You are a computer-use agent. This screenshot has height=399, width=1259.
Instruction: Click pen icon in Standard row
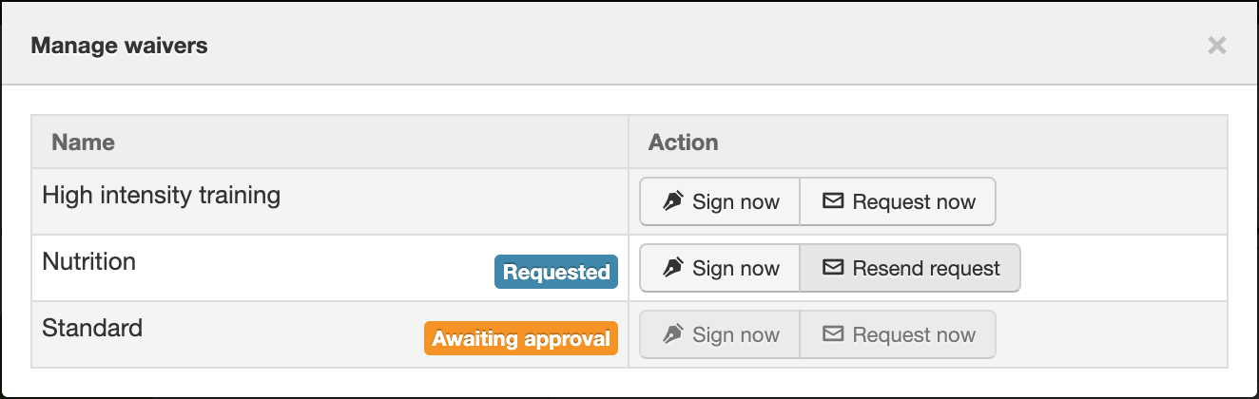(673, 334)
